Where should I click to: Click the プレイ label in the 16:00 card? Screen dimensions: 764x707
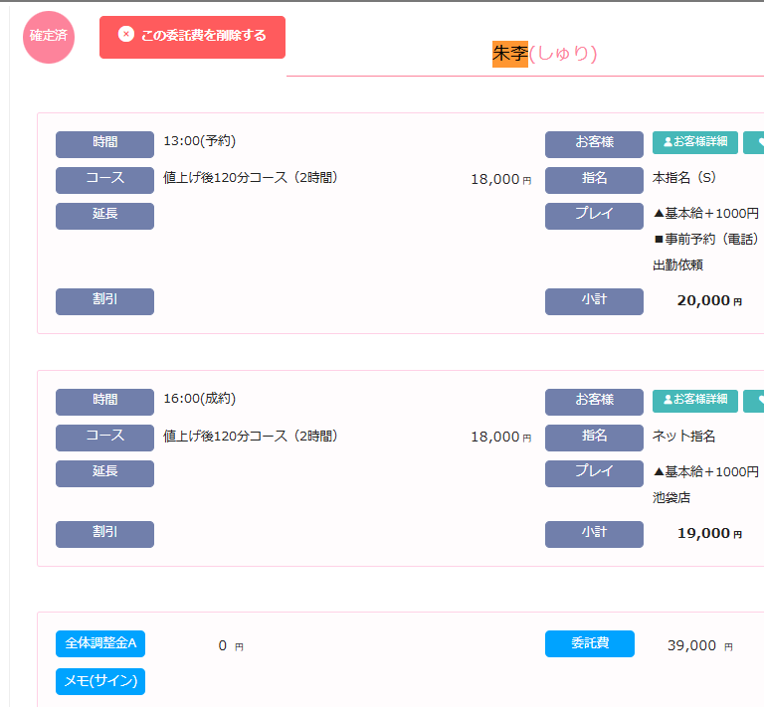(594, 473)
